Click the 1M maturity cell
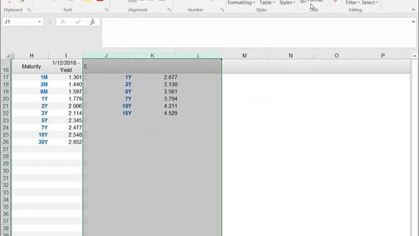This screenshot has width=419, height=236. click(x=31, y=77)
